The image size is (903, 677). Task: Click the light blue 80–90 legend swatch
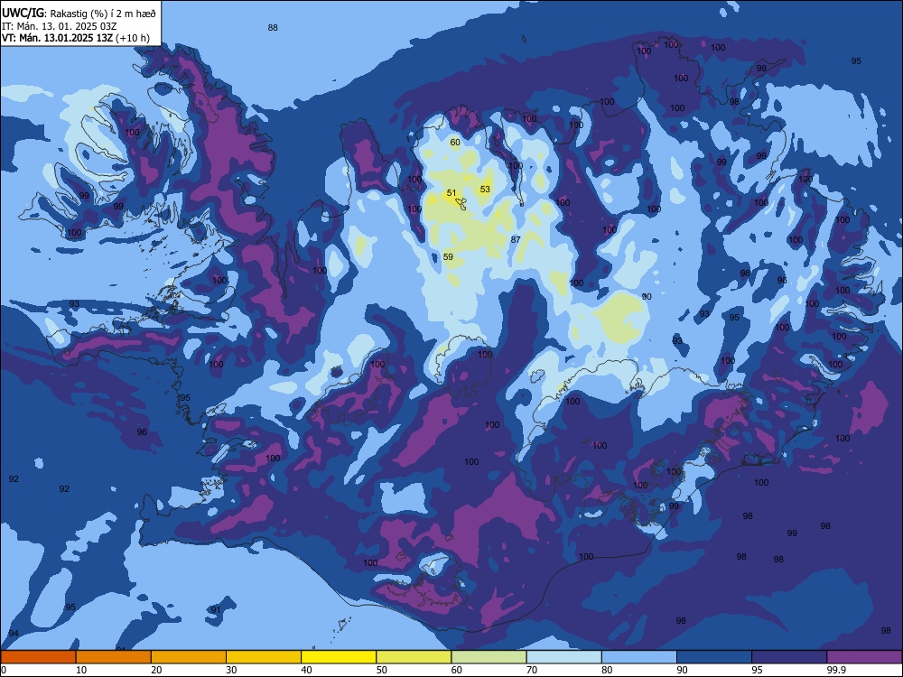[x=639, y=657]
